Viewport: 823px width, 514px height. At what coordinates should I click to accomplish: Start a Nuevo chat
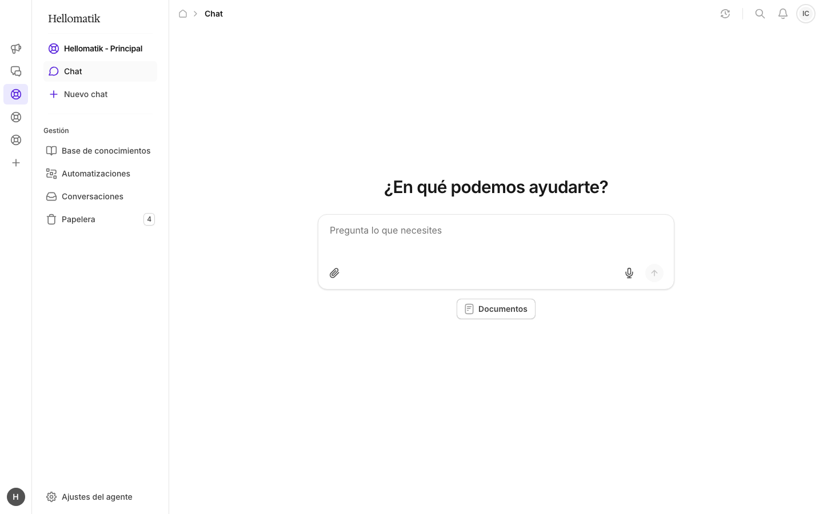(x=100, y=94)
